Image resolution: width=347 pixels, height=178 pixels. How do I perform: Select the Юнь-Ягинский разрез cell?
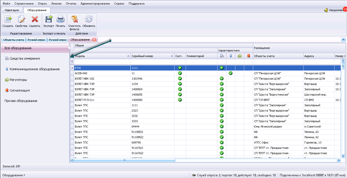click(278, 126)
